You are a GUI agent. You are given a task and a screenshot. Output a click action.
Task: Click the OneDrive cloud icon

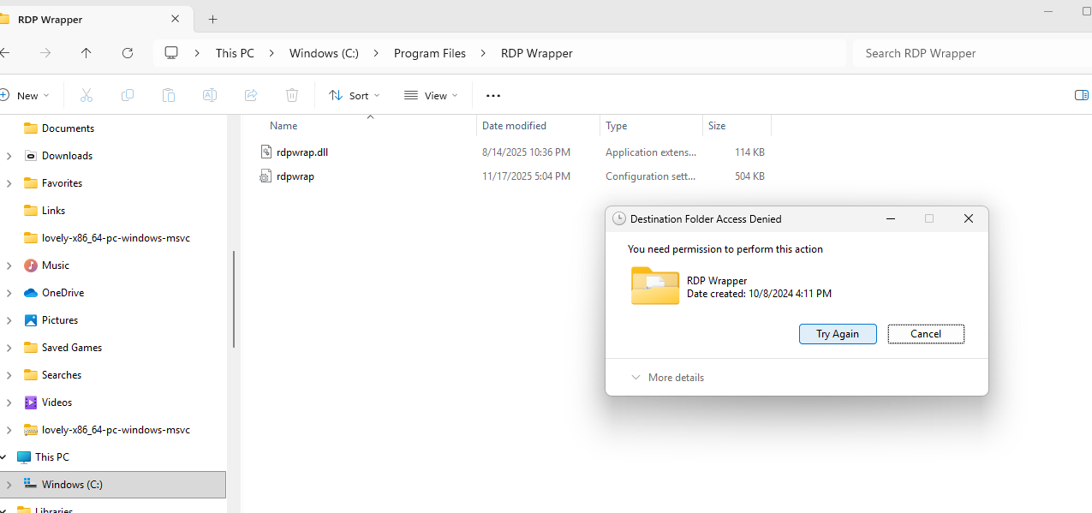pos(31,293)
